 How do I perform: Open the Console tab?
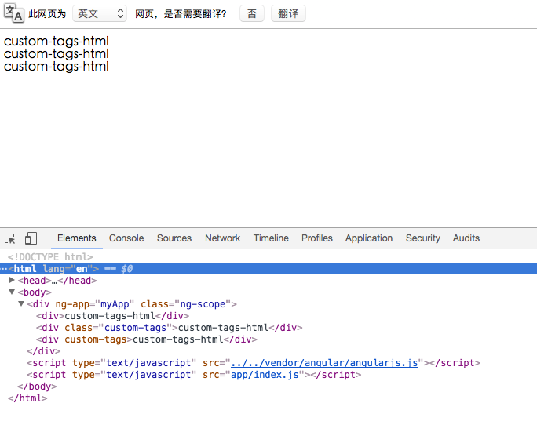coord(126,238)
